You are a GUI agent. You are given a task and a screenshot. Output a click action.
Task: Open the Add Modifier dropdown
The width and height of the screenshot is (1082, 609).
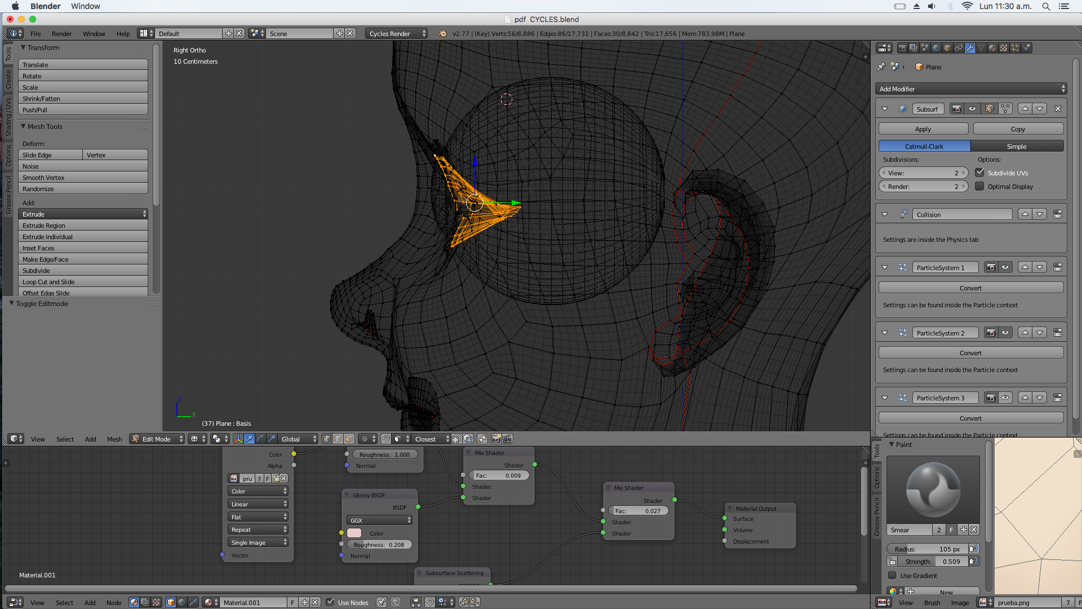click(972, 89)
